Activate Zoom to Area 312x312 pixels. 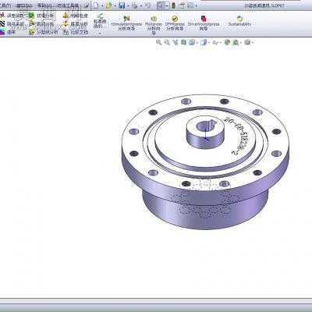pyautogui.click(x=167, y=42)
